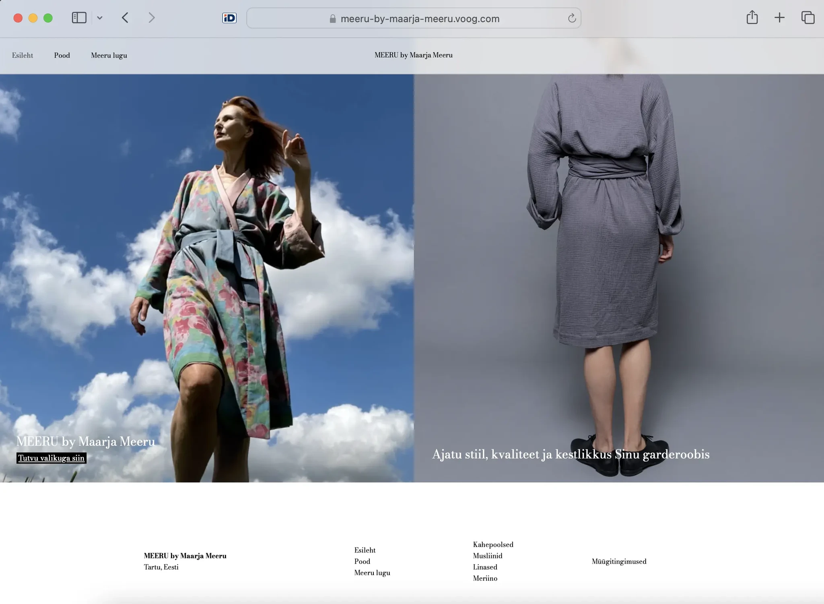824x604 pixels.
Task: Open a new tab with the plus icon
Action: [x=779, y=18]
